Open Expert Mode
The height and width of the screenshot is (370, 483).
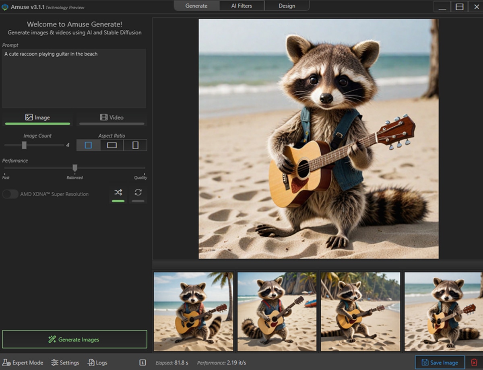[x=23, y=362]
